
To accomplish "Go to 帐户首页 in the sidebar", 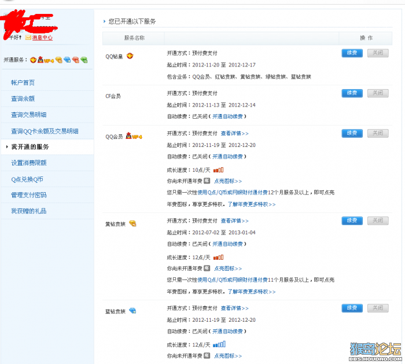I will coord(23,83).
